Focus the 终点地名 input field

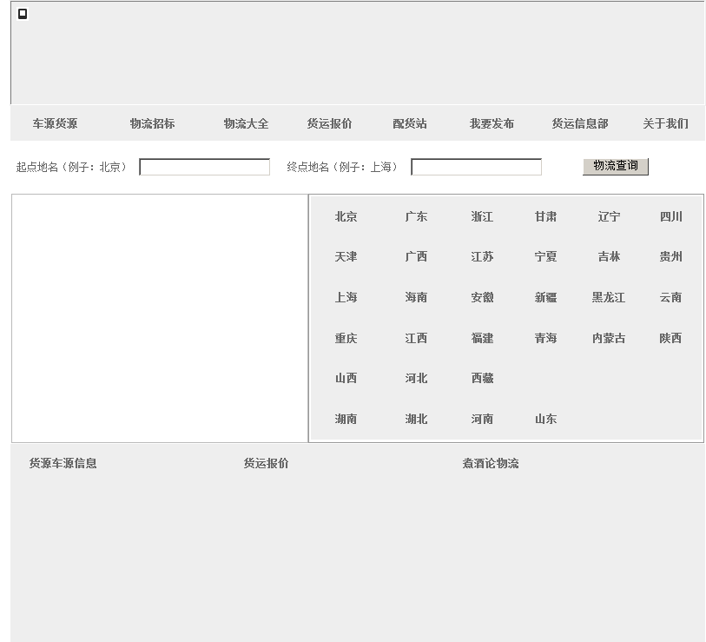pos(477,167)
